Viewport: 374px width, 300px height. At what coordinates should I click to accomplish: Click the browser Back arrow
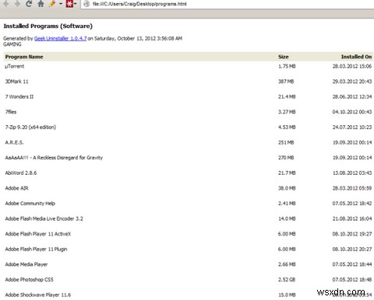(6, 4)
